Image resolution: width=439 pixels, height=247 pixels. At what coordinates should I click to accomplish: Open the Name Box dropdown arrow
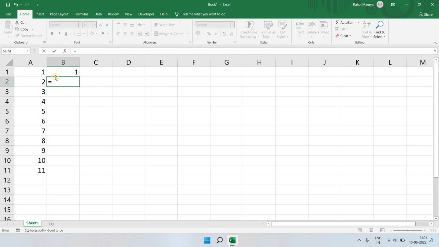(x=27, y=51)
